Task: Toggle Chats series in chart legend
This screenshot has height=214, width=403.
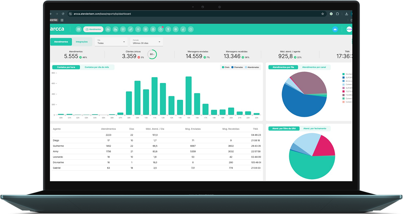Action: [x=226, y=67]
